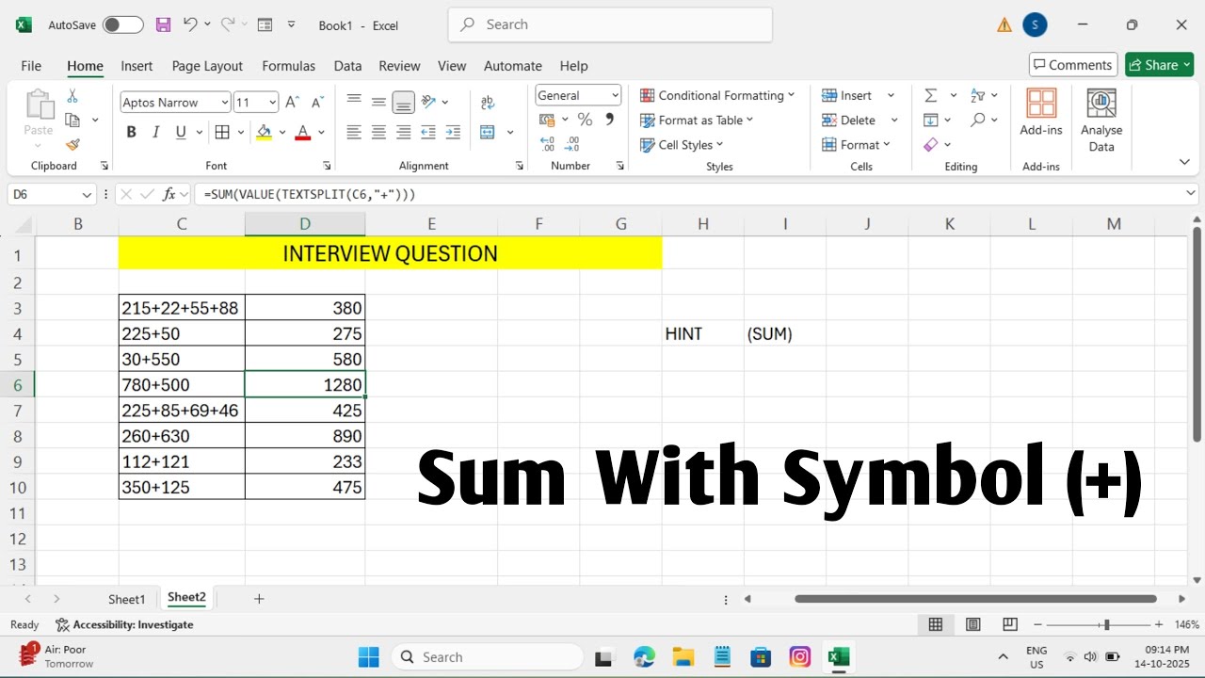The width and height of the screenshot is (1205, 678).
Task: Click the AutoSum sigma icon
Action: pos(930,95)
